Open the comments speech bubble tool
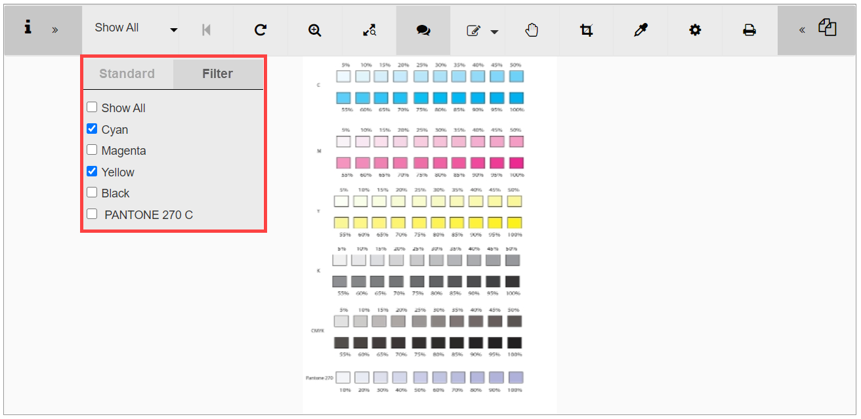Image resolution: width=861 pixels, height=419 pixels. tap(423, 30)
